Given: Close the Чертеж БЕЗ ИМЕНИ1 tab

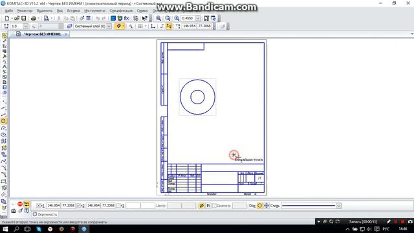Looking at the screenshot, I should pos(66,34).
